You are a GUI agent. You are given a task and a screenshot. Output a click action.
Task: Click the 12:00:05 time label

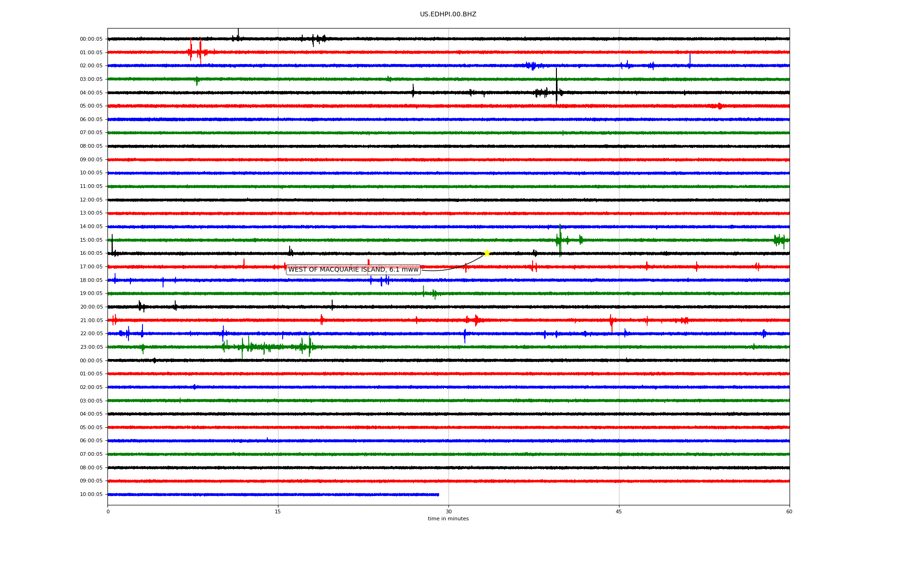coord(91,200)
